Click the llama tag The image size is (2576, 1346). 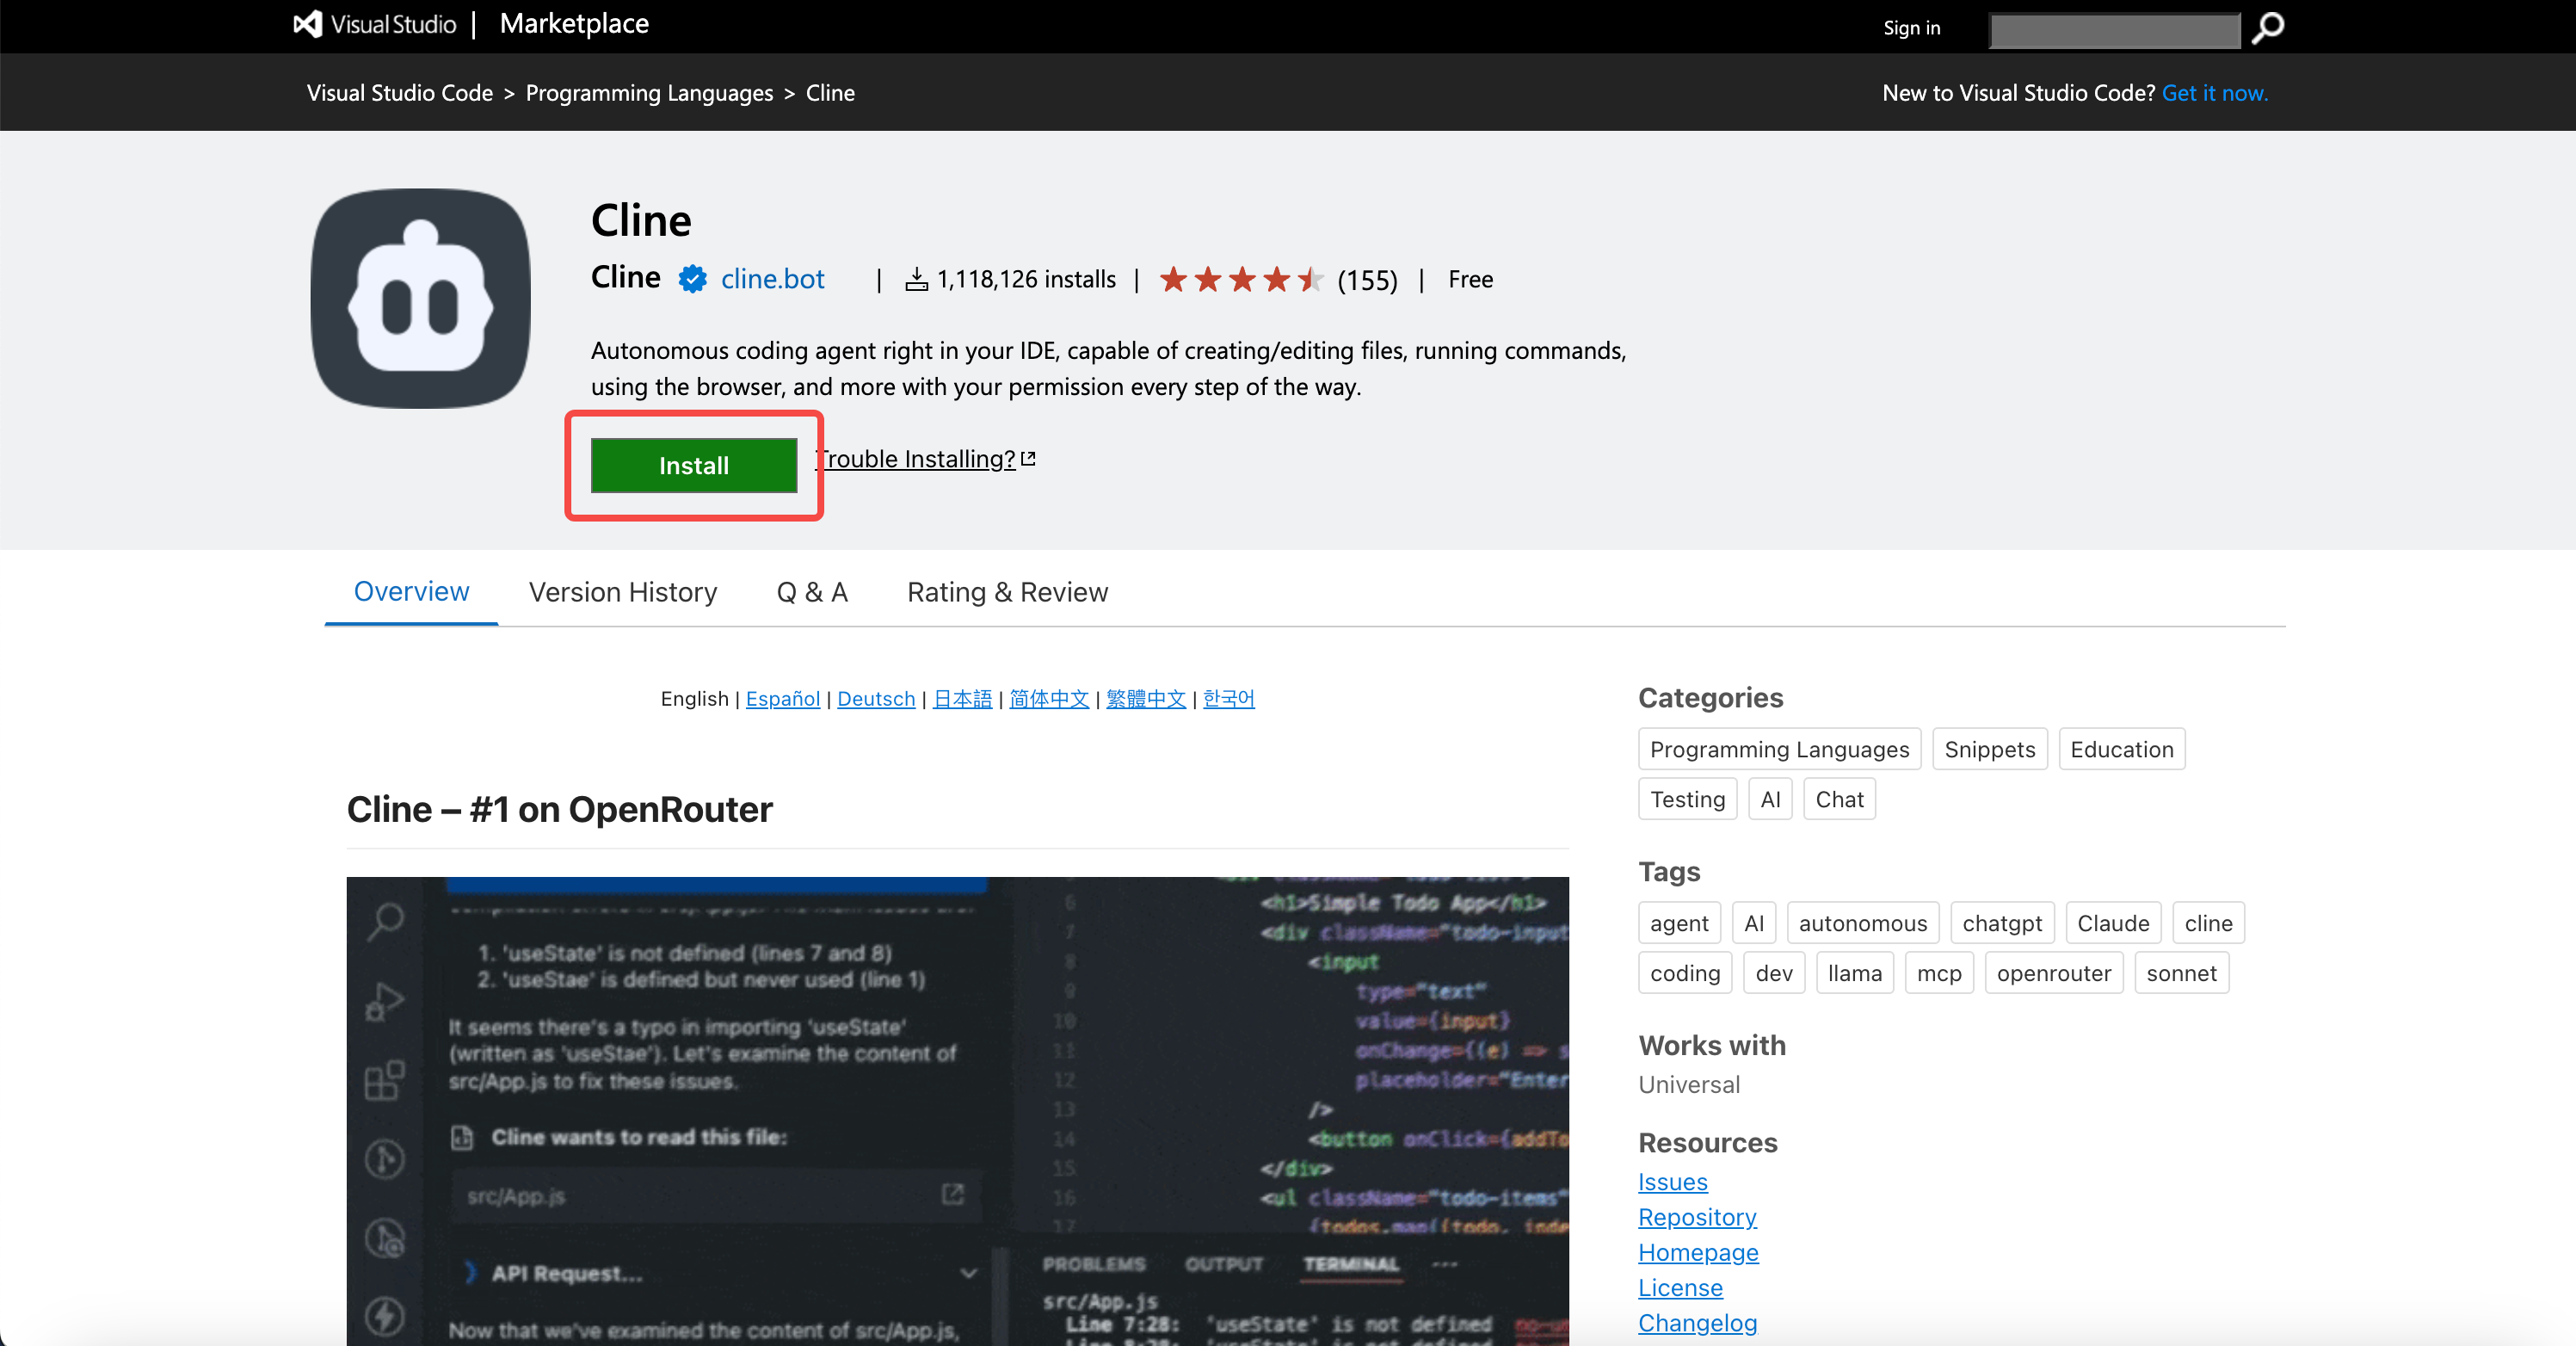[x=1854, y=973]
